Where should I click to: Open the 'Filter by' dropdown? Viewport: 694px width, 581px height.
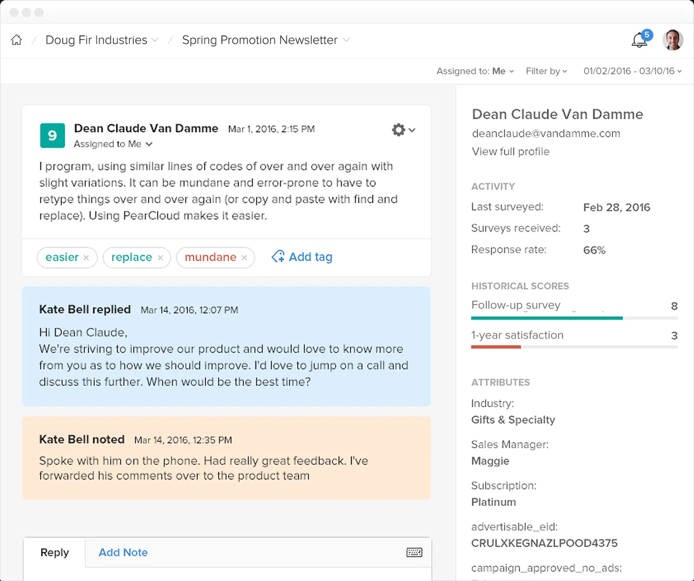546,71
